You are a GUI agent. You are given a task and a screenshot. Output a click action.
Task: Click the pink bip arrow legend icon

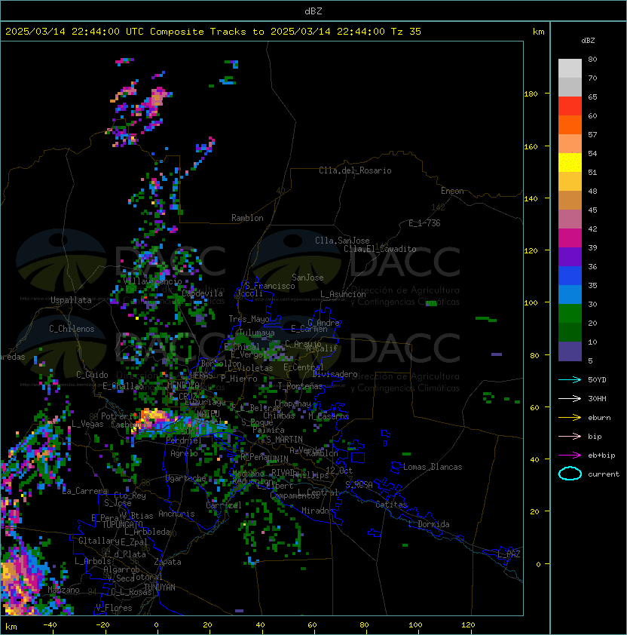click(x=570, y=436)
